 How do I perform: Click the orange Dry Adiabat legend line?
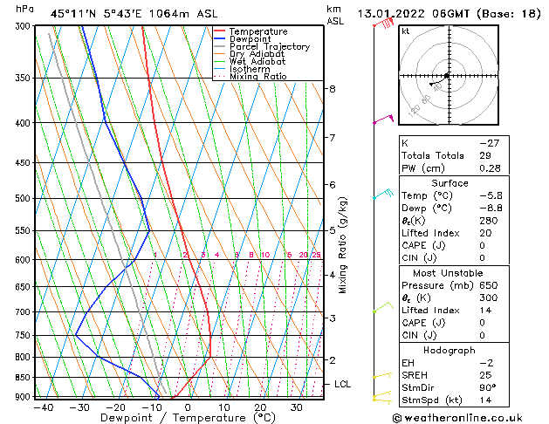(x=220, y=54)
